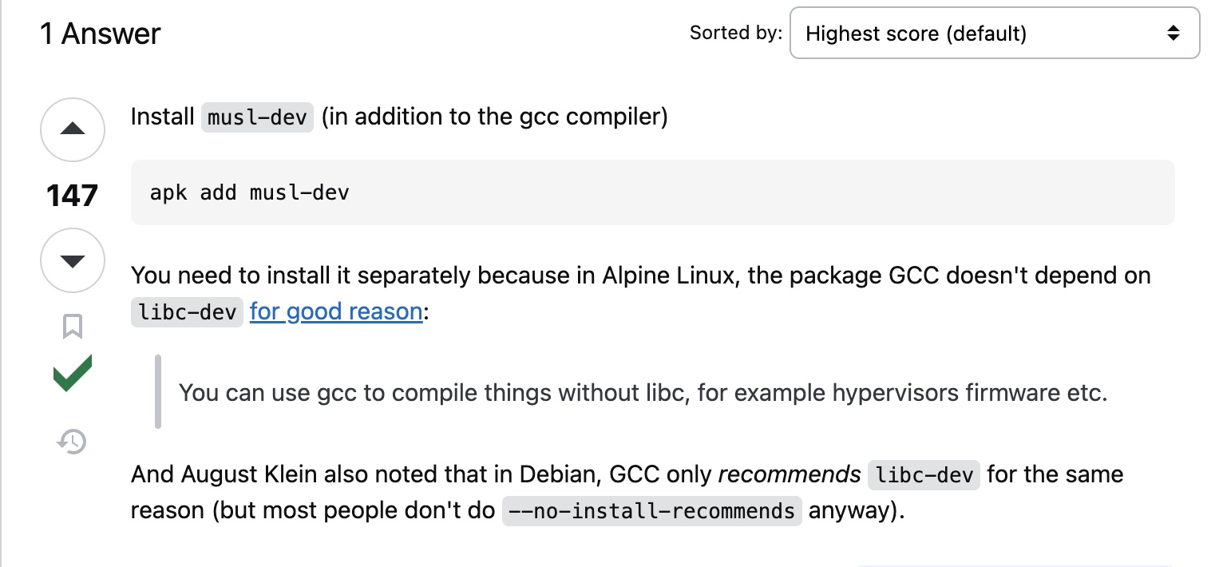Upvote the answer with the up arrow
The image size is (1215, 567).
point(73,129)
